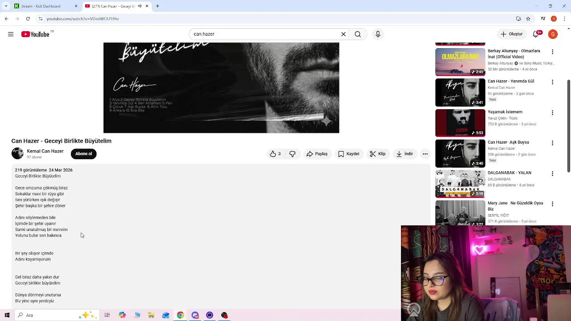Open Chrome media controls icon
The image size is (571, 321).
pyautogui.click(x=543, y=19)
